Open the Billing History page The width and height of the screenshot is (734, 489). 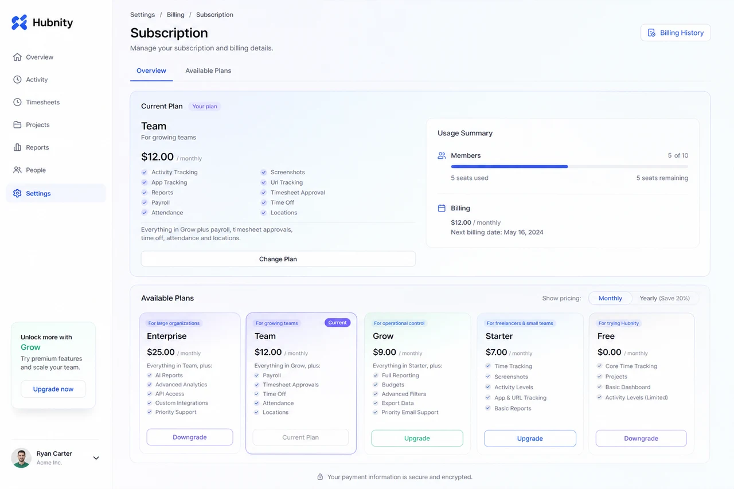point(676,33)
